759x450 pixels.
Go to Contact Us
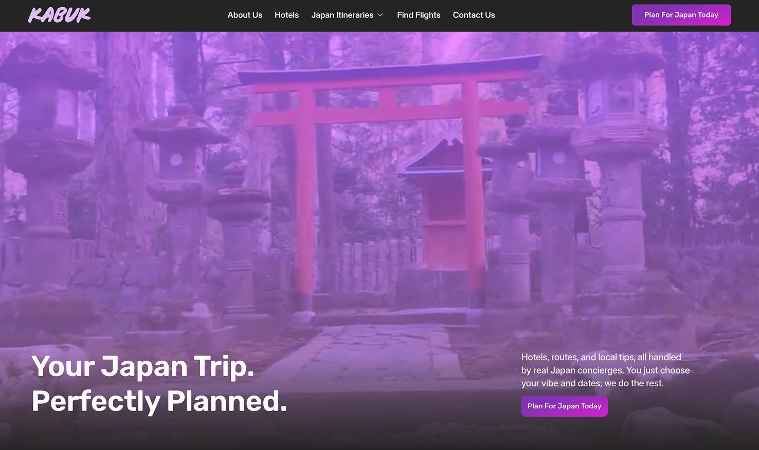474,15
